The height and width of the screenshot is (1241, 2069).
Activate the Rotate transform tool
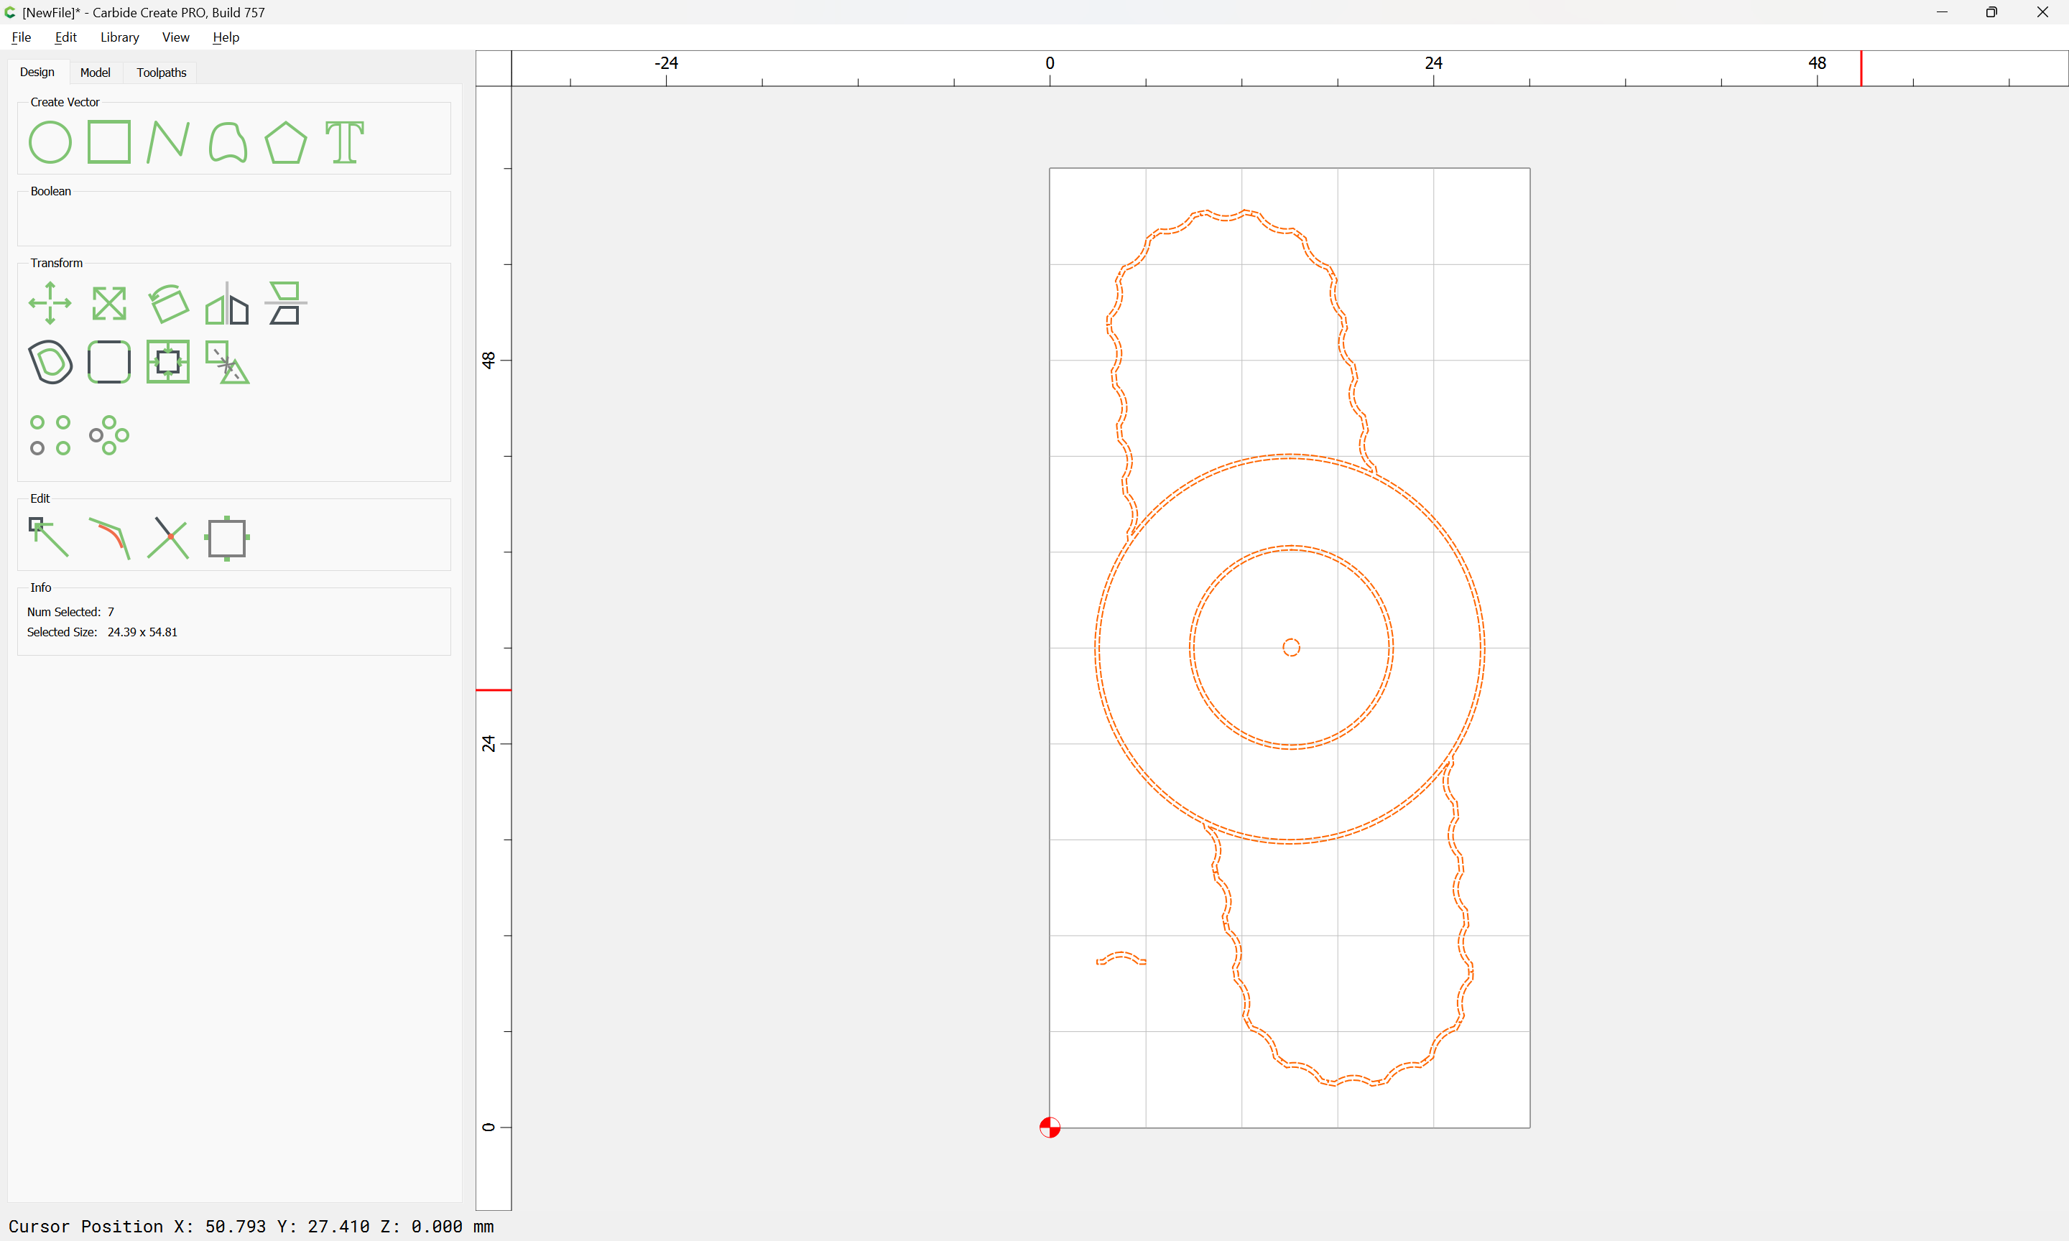(168, 303)
